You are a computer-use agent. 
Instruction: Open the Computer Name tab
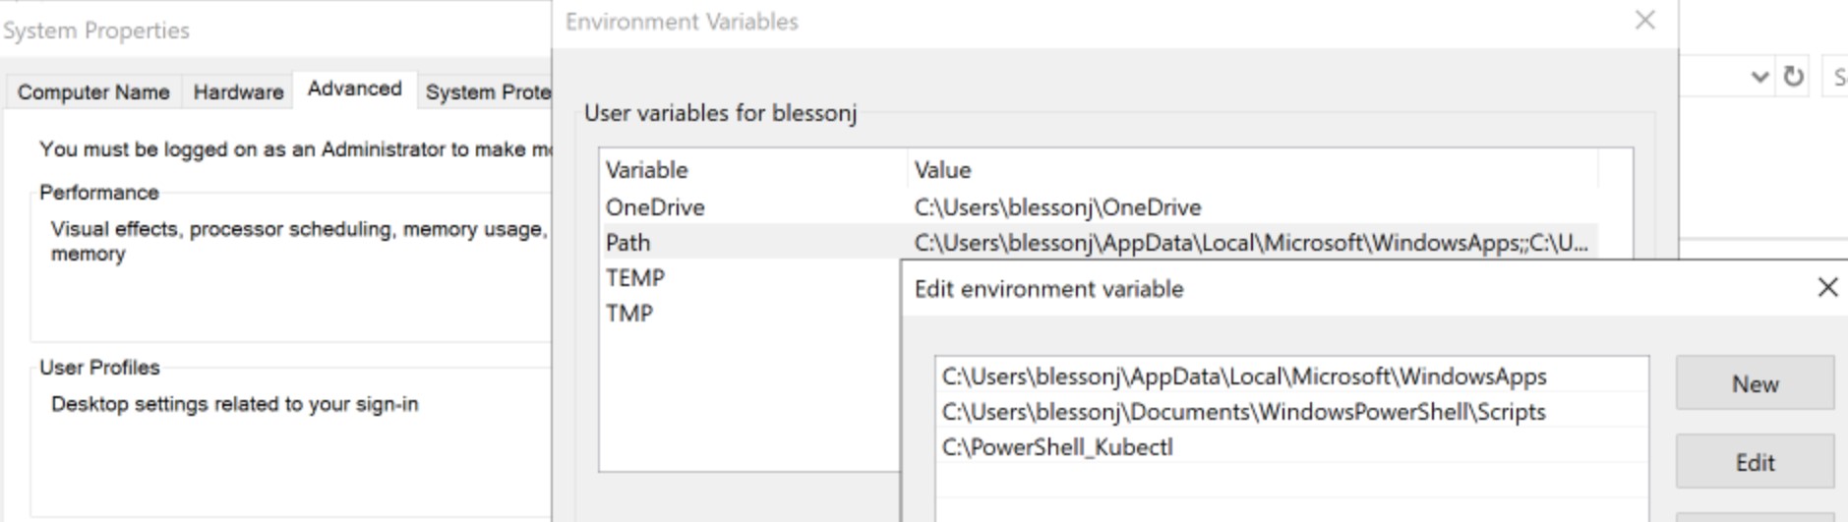[93, 92]
